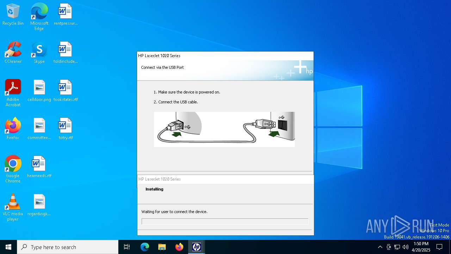
Task: Select the committee image file icon
Action: click(39, 129)
